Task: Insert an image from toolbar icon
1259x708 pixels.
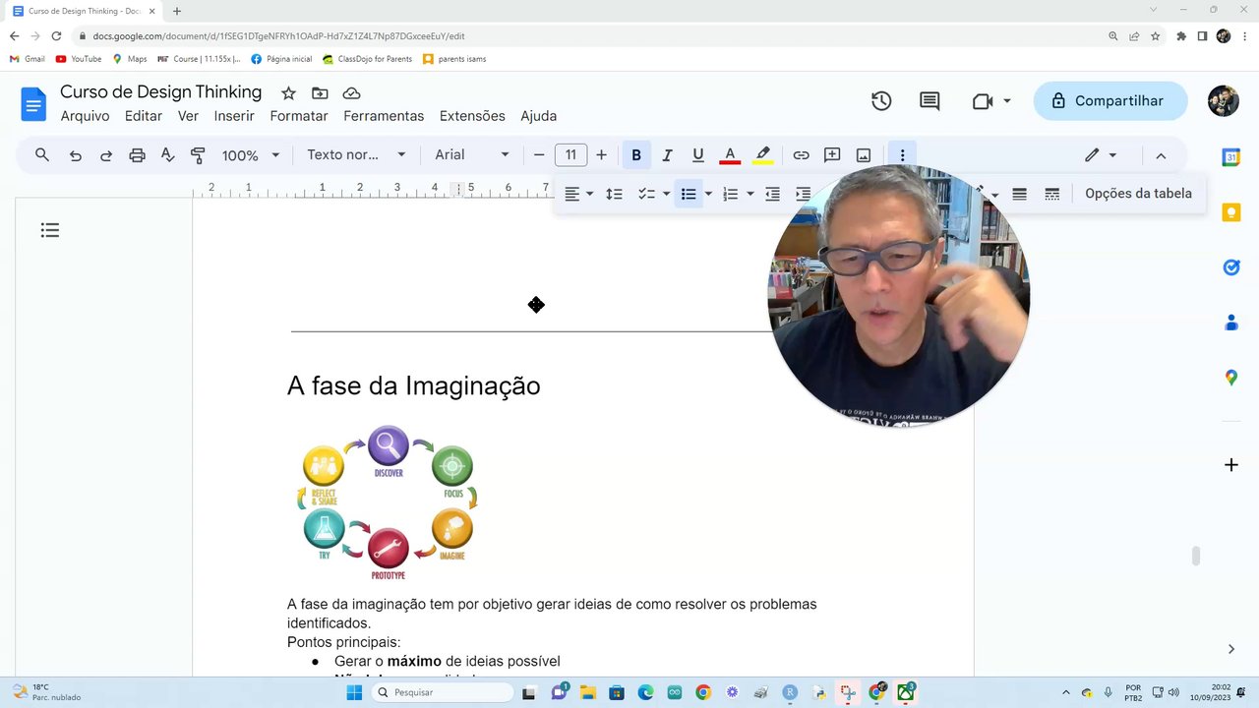Action: click(x=864, y=155)
